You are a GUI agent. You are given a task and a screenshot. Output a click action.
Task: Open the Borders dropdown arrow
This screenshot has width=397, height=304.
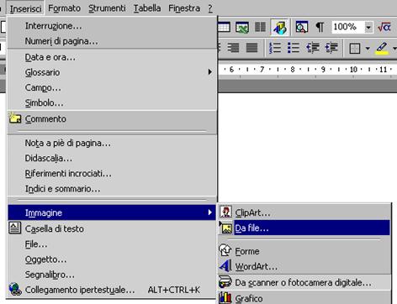click(368, 49)
